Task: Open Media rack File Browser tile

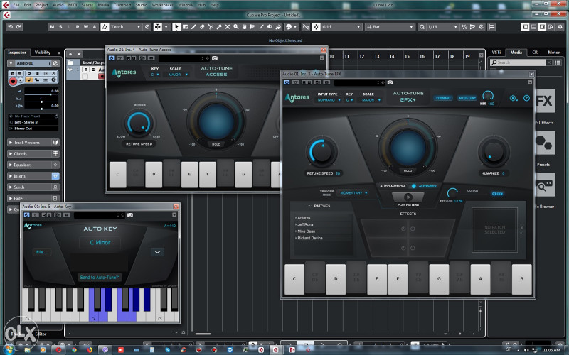Action: [545, 185]
